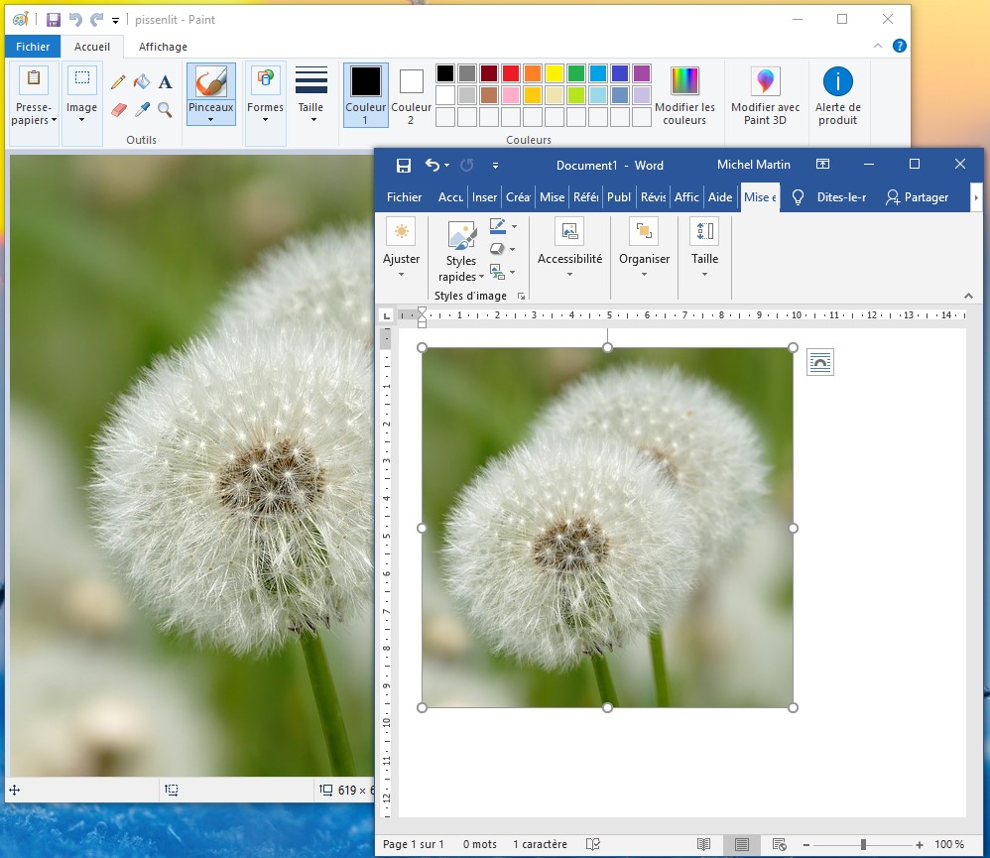Open the Fichier tab in Word

click(404, 197)
